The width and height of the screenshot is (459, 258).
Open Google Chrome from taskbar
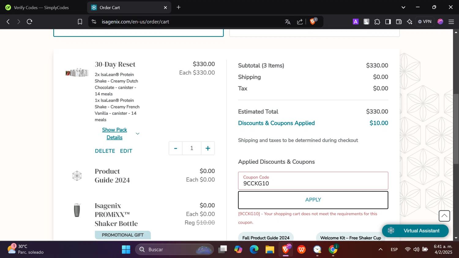[x=333, y=250]
